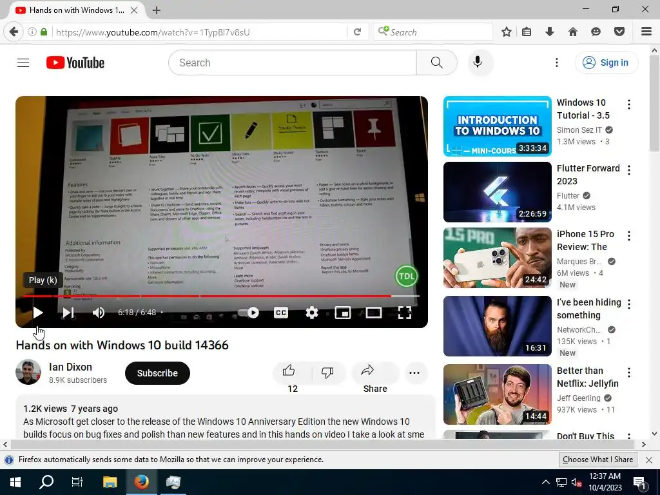The height and width of the screenshot is (495, 660).
Task: Click the YouTube search magnifier button
Action: click(x=436, y=63)
